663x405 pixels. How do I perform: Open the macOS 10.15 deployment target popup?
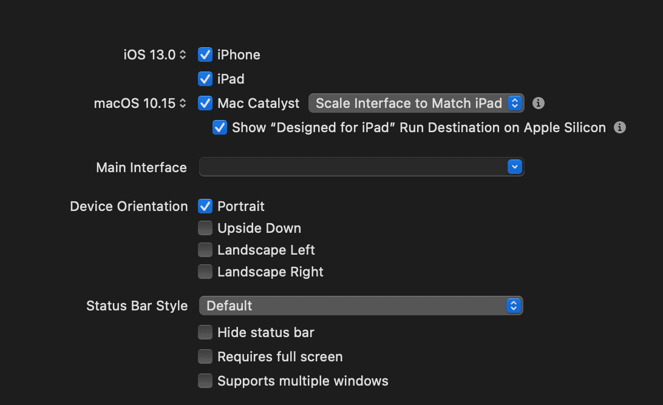140,104
